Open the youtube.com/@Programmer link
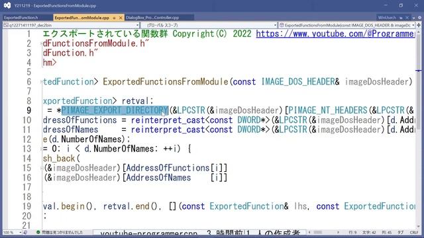This screenshot has width=424, height=238. coord(335,34)
